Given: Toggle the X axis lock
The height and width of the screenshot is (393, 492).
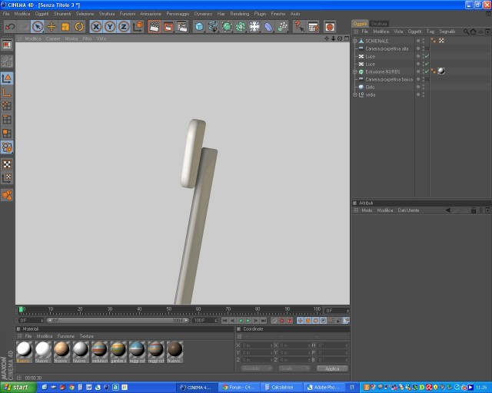Looking at the screenshot, I should (x=96, y=27).
